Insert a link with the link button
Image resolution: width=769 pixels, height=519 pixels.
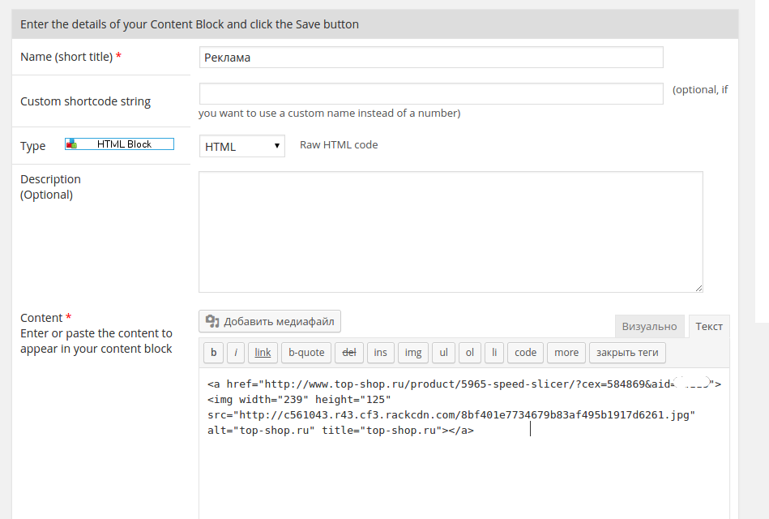[263, 353]
